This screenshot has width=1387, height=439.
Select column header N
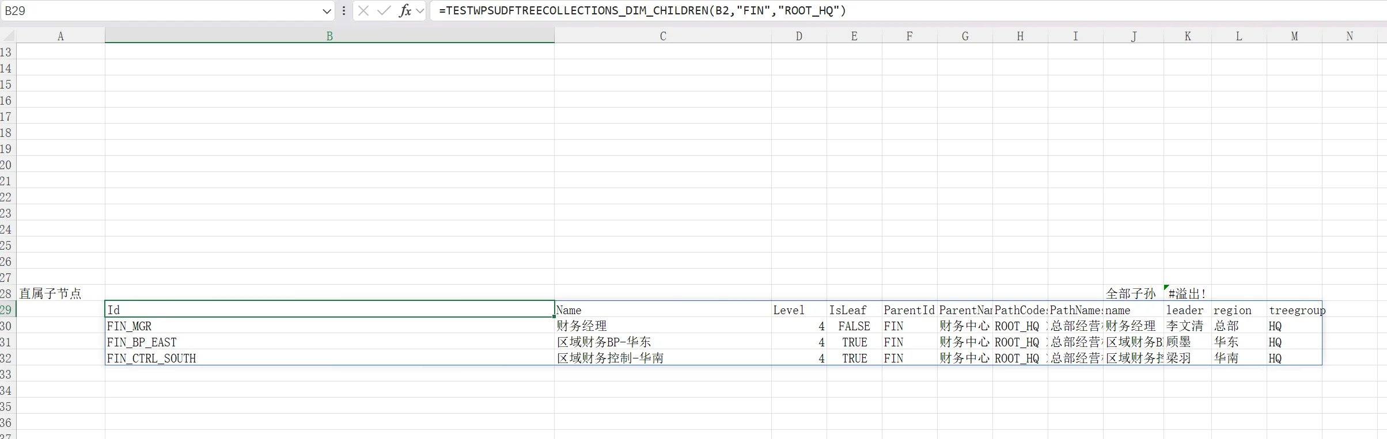click(1350, 36)
